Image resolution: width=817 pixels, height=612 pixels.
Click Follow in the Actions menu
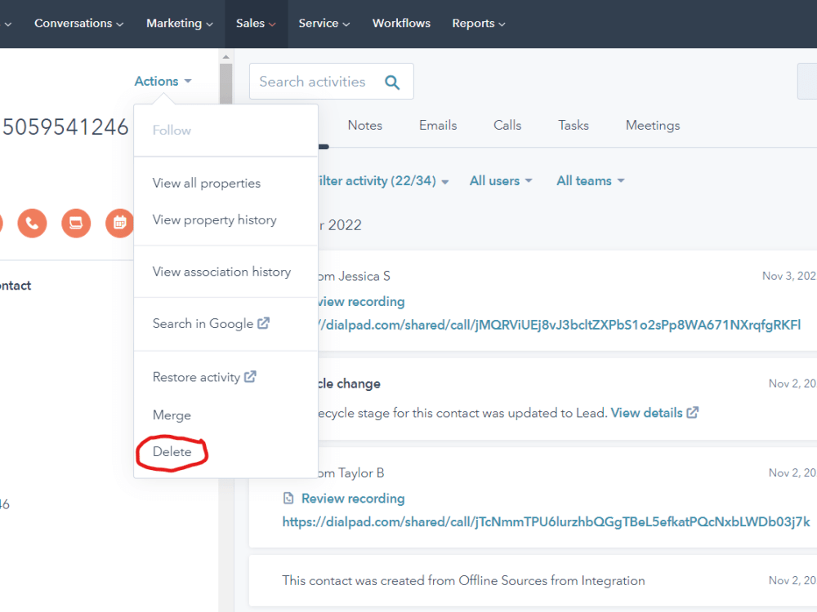point(172,130)
